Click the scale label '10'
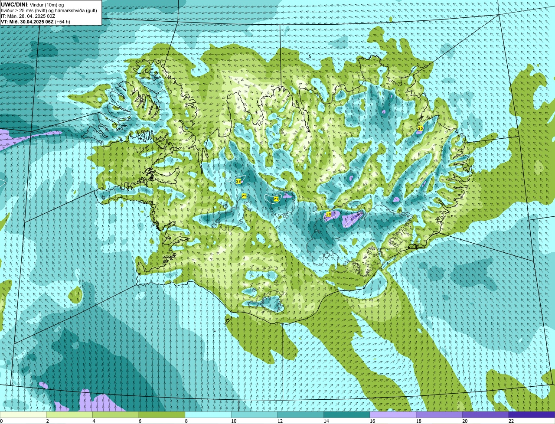Viewport: 555px width, 424px height. pyautogui.click(x=234, y=421)
